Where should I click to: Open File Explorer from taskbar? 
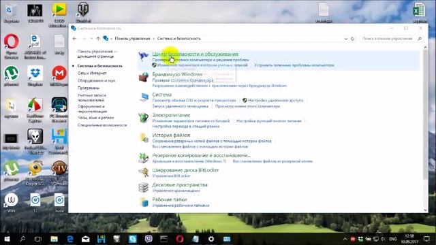point(54,239)
